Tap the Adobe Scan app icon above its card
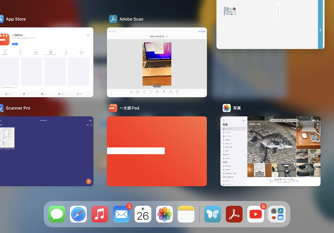The width and height of the screenshot is (334, 233). pos(113,19)
